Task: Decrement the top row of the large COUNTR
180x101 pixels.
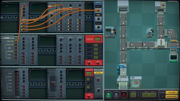Action: [92, 45]
